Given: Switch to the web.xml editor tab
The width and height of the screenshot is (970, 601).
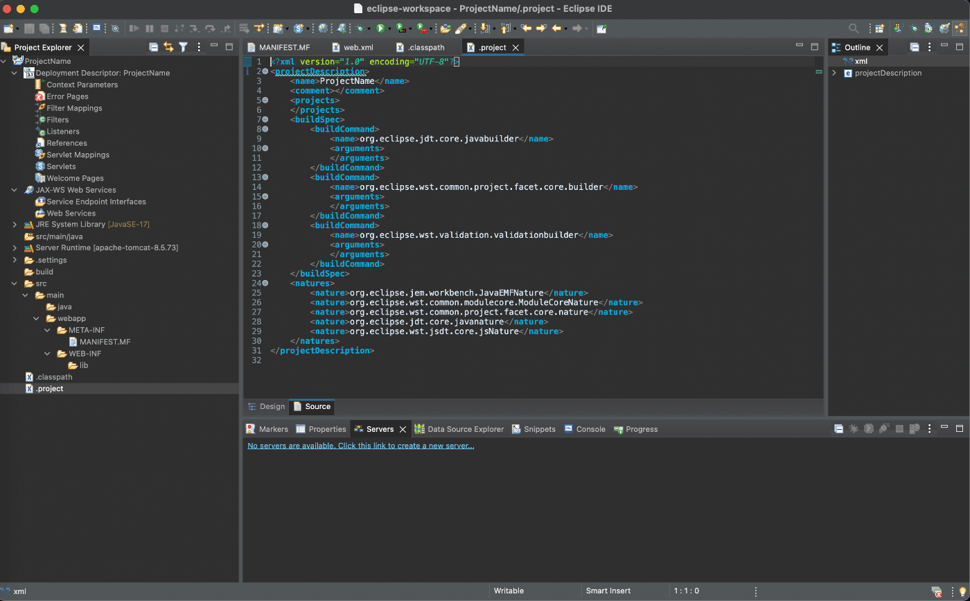Looking at the screenshot, I should point(353,47).
